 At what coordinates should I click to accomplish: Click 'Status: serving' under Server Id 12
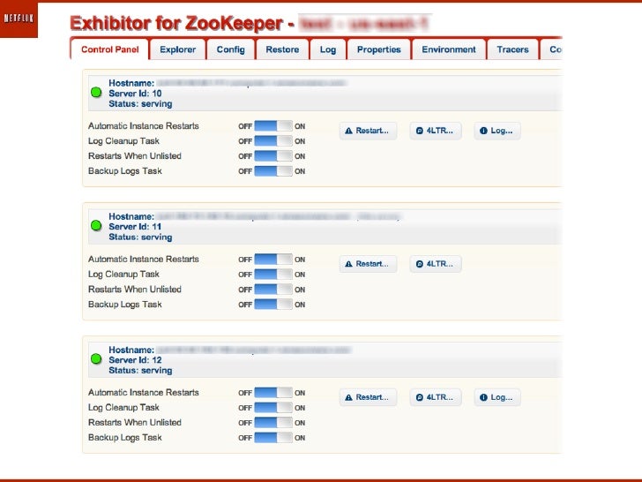[140, 371]
